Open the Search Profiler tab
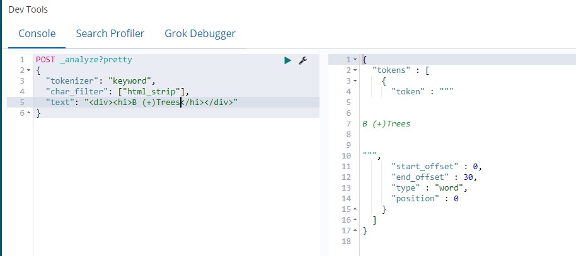Screen dimensions: 576x256 tap(110, 33)
